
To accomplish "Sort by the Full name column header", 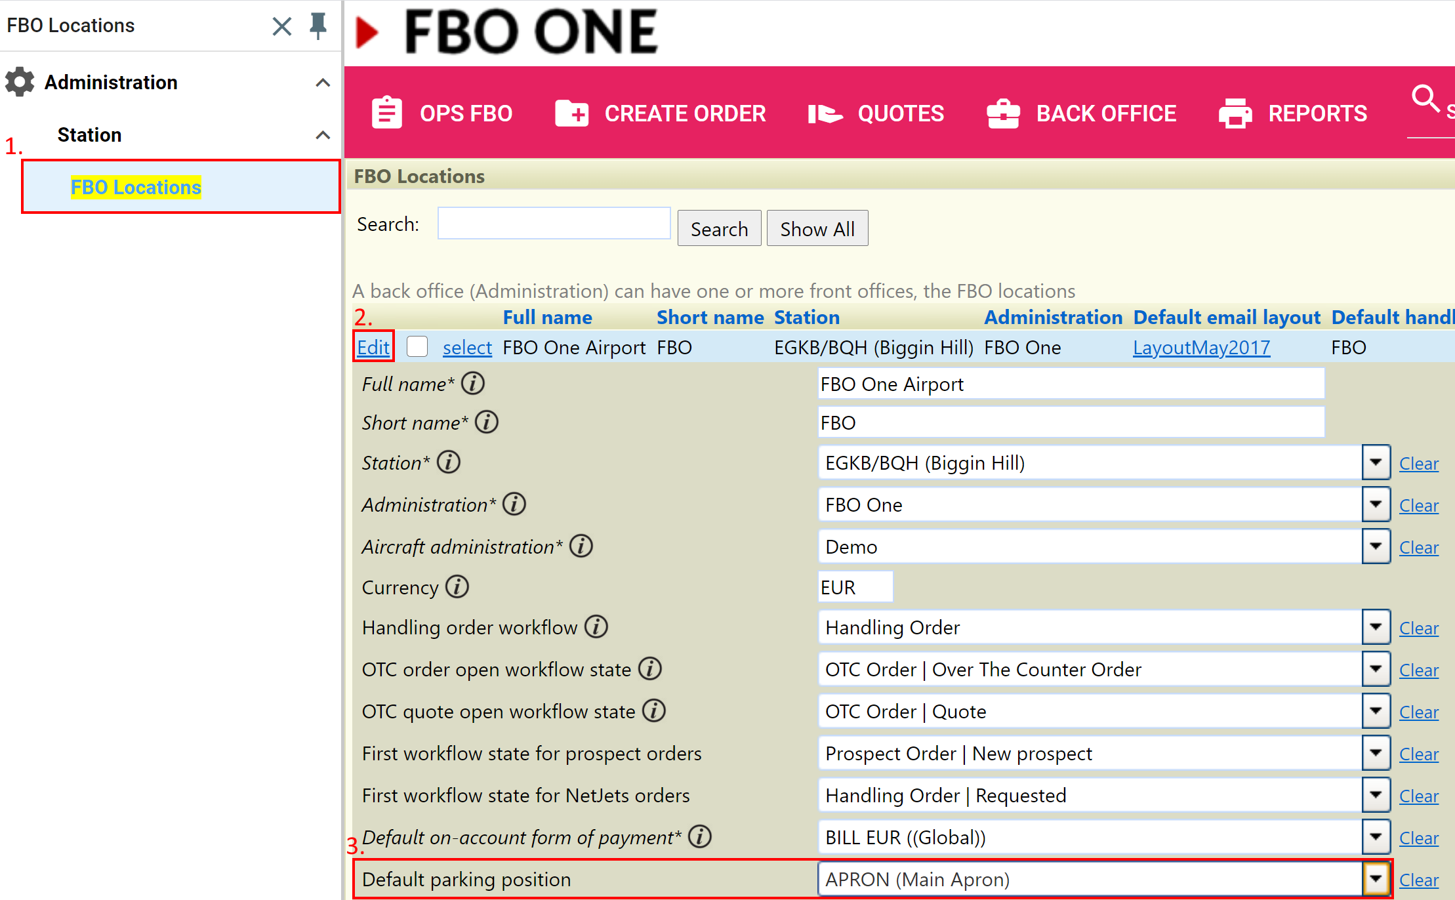I will tap(547, 317).
